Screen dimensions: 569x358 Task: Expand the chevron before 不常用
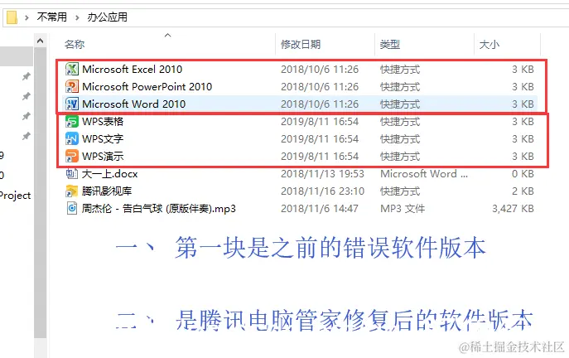click(27, 17)
